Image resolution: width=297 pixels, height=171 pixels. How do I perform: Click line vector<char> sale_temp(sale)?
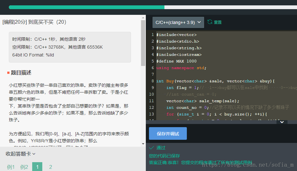coord(203,101)
